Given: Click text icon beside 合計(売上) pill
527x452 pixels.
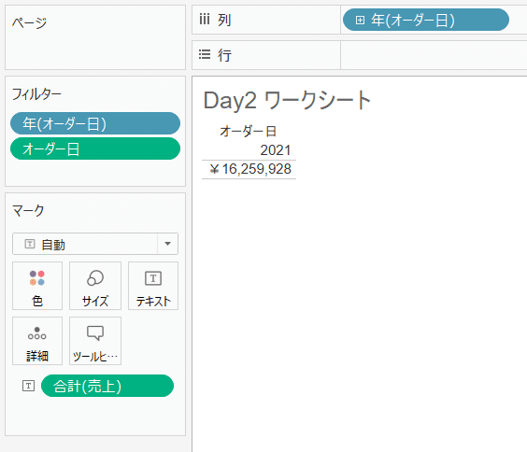Looking at the screenshot, I should pos(29,386).
